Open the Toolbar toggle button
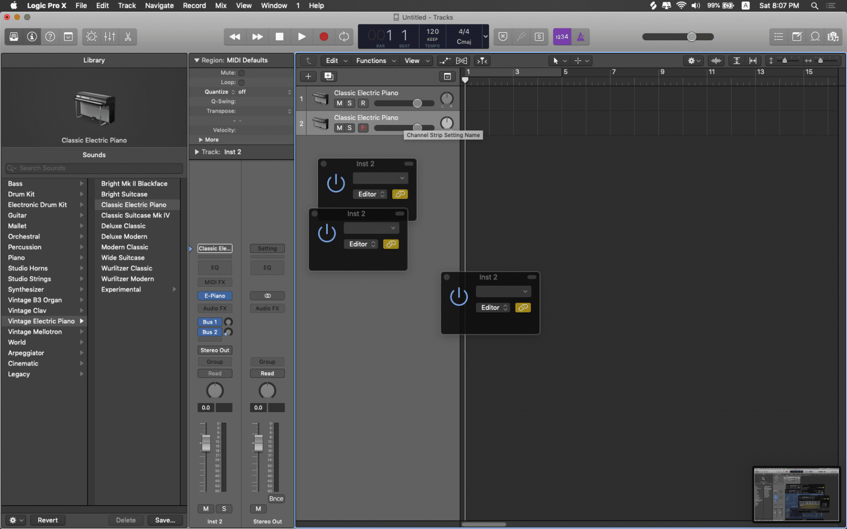Viewport: 847px width, 529px height. (68, 37)
